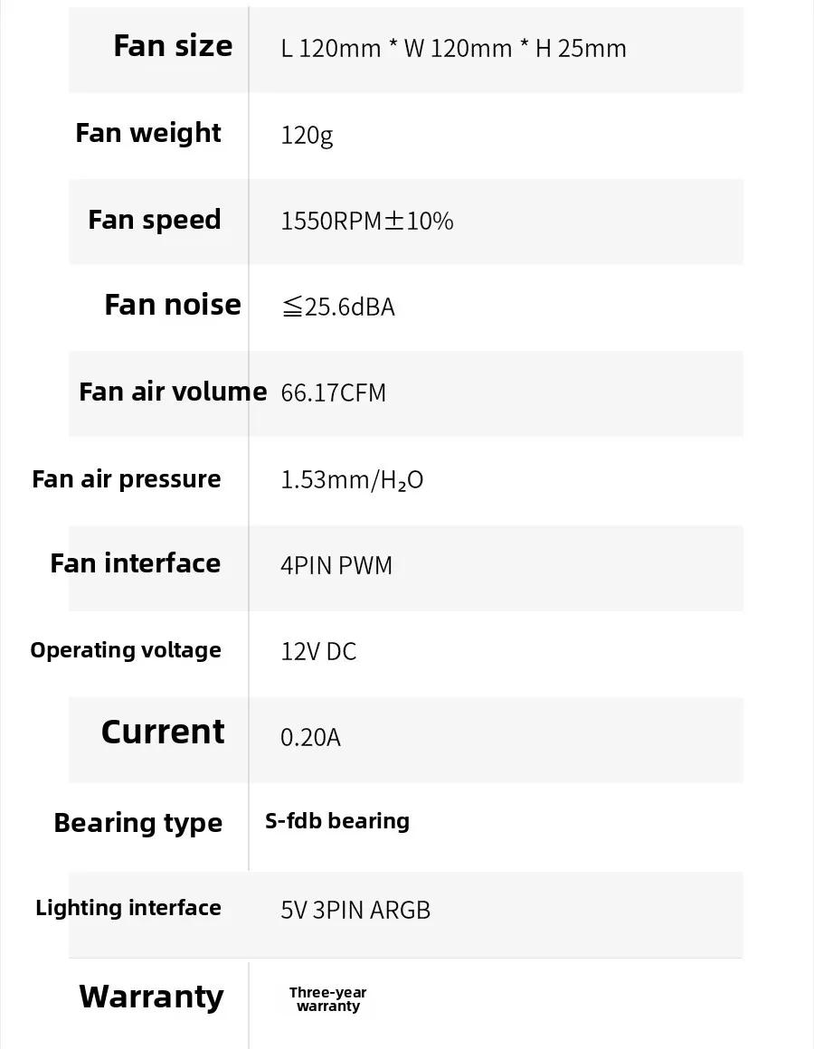Click the 4PIN PWM interface value
Image resolution: width=814 pixels, height=1049 pixels.
point(336,565)
